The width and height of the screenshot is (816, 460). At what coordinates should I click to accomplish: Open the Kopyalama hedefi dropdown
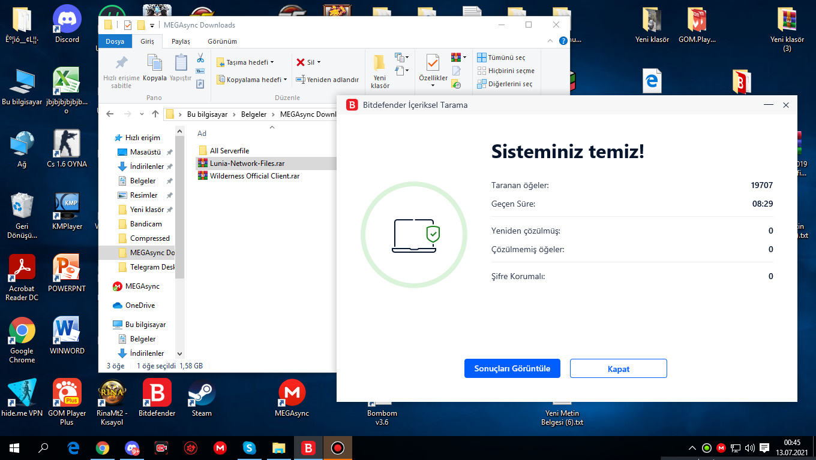coord(251,79)
